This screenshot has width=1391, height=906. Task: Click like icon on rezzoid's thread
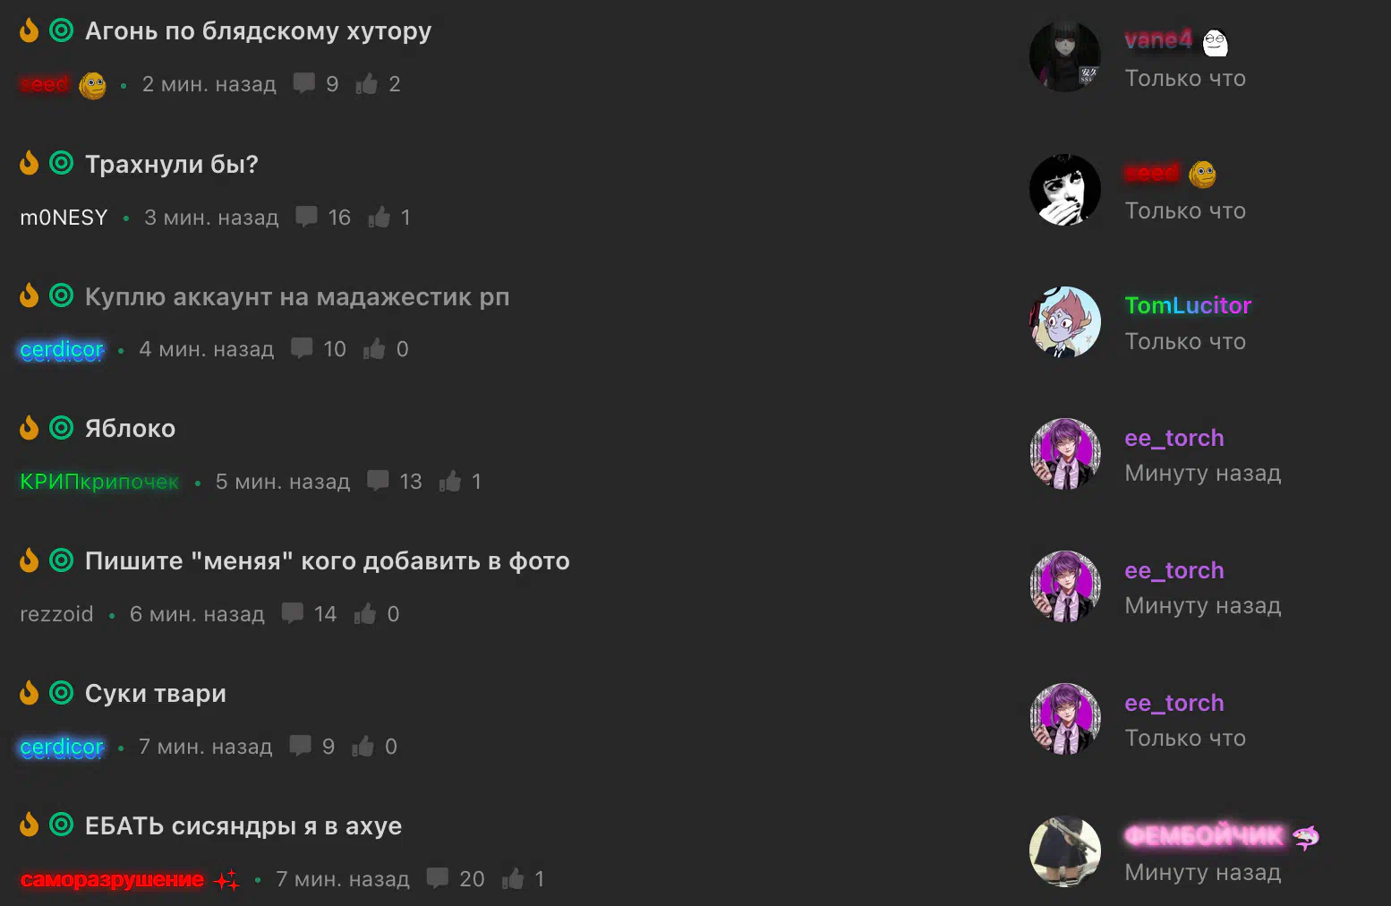(x=365, y=613)
